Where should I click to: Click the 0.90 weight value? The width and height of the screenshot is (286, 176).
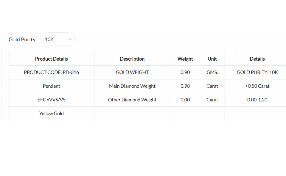(185, 72)
